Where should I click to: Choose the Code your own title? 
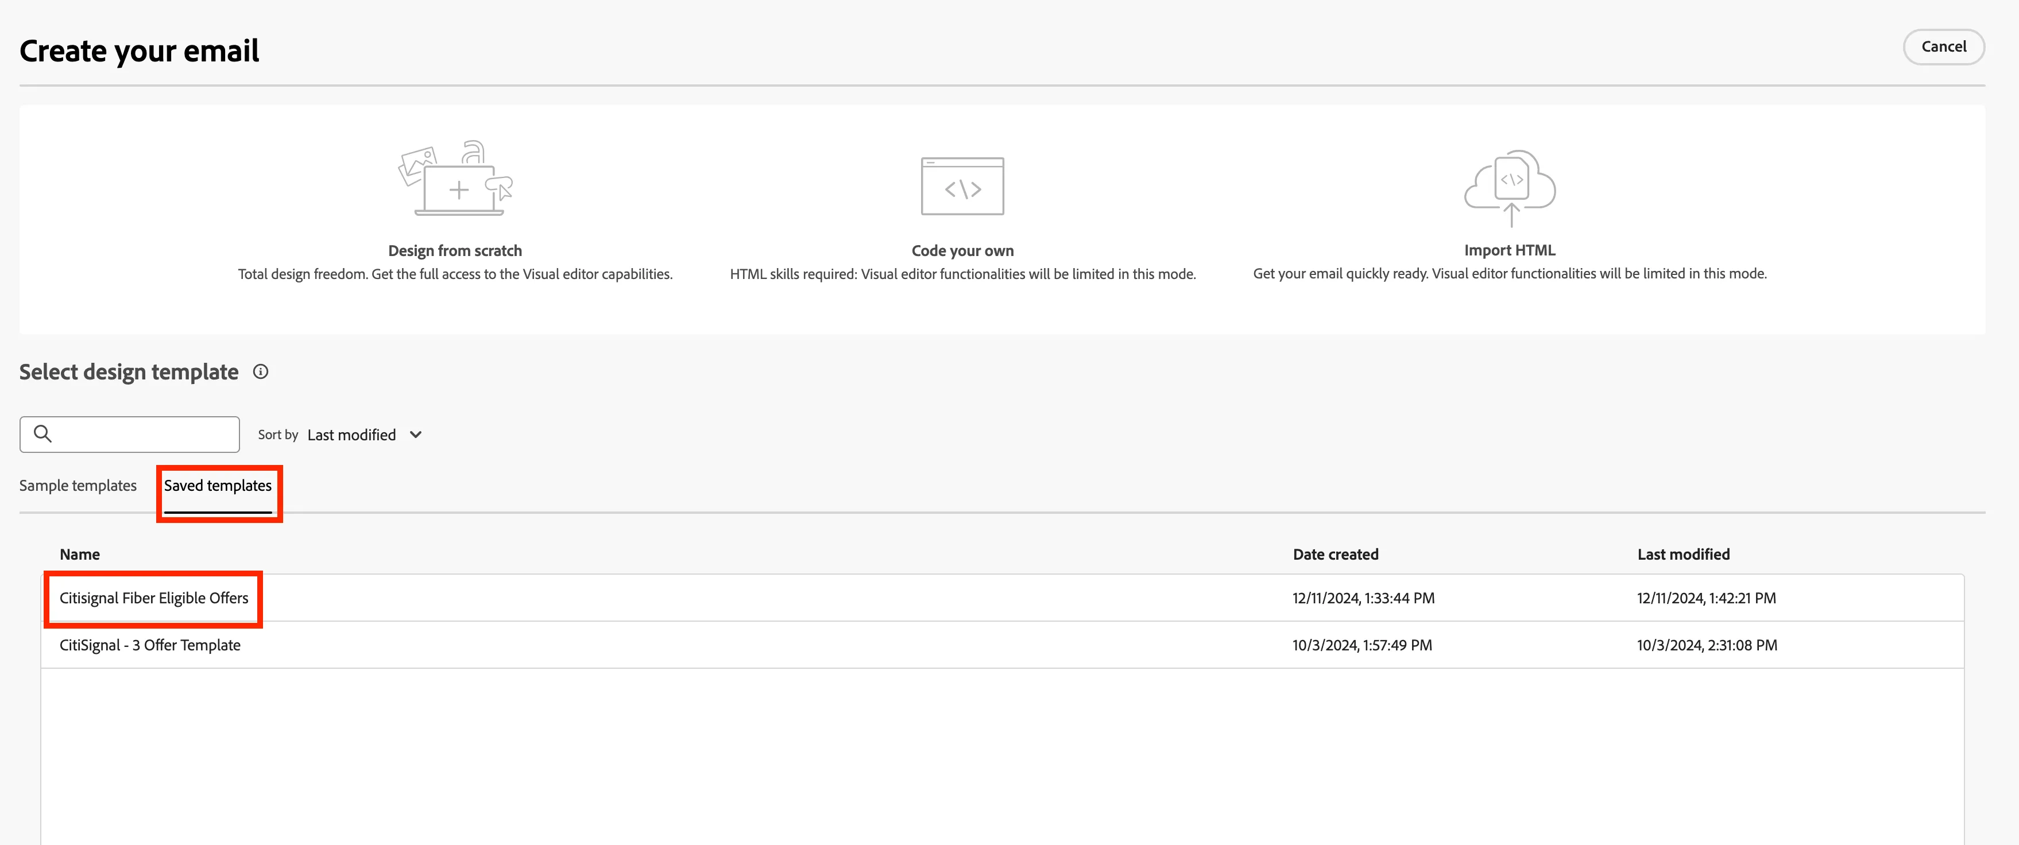pos(962,251)
